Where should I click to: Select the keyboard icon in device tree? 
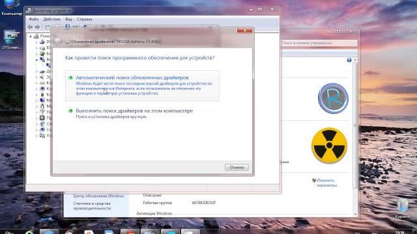(x=42, y=83)
